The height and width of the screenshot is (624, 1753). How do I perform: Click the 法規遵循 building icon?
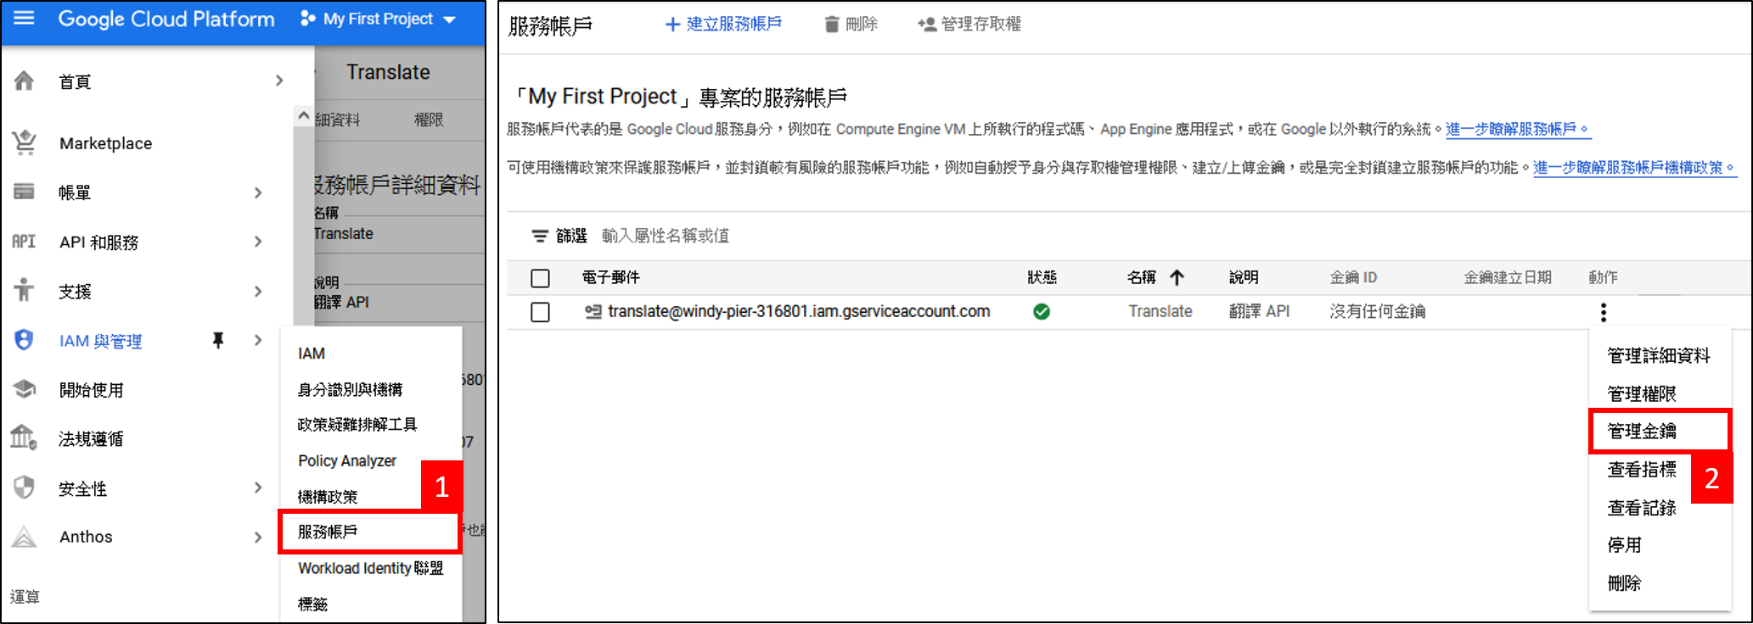pyautogui.click(x=24, y=437)
